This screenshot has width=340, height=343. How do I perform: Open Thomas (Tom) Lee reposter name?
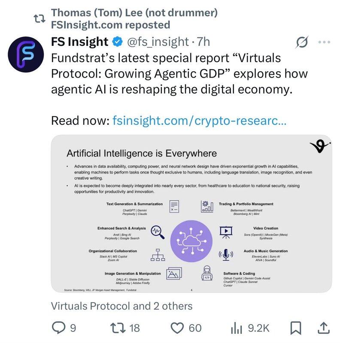[x=134, y=13]
